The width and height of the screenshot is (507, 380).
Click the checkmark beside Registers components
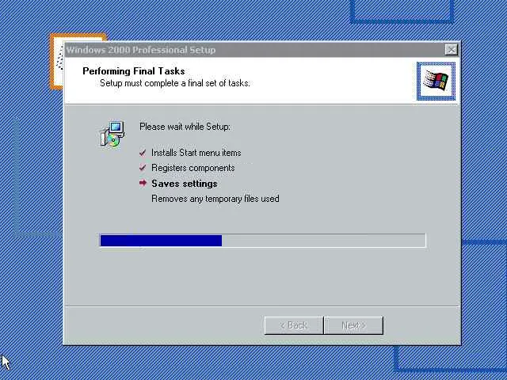(143, 168)
